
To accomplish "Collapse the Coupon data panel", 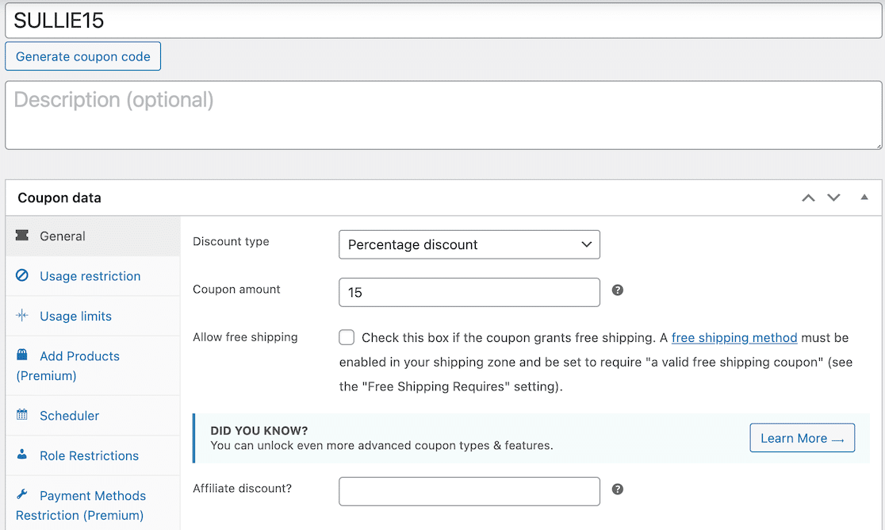I will click(864, 197).
